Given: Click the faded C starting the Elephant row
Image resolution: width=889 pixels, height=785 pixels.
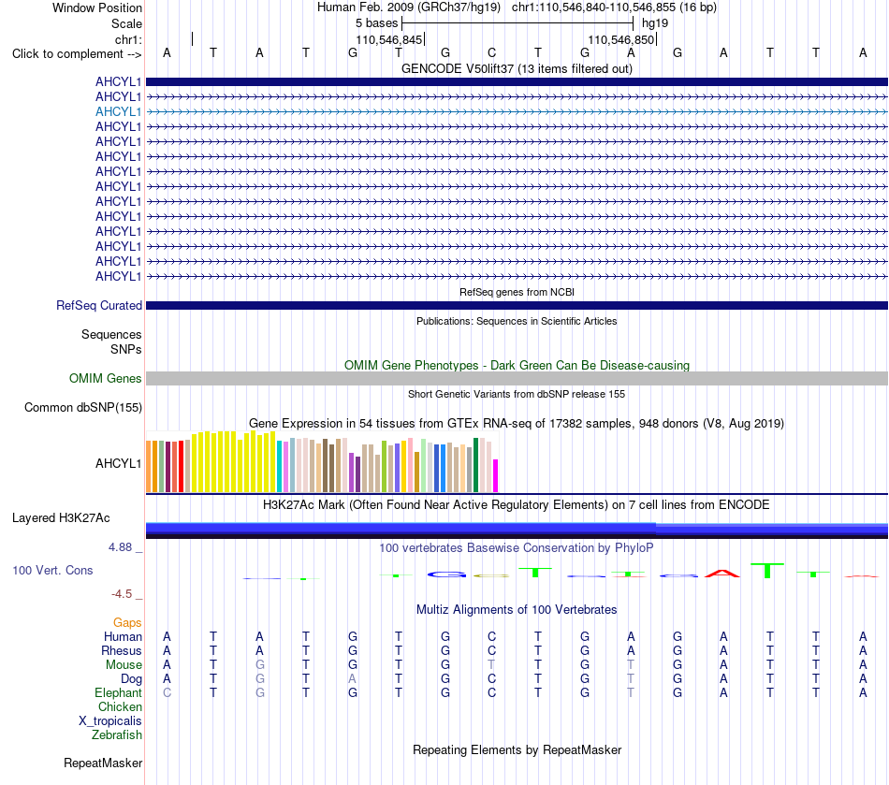Looking at the screenshot, I should click(x=167, y=692).
